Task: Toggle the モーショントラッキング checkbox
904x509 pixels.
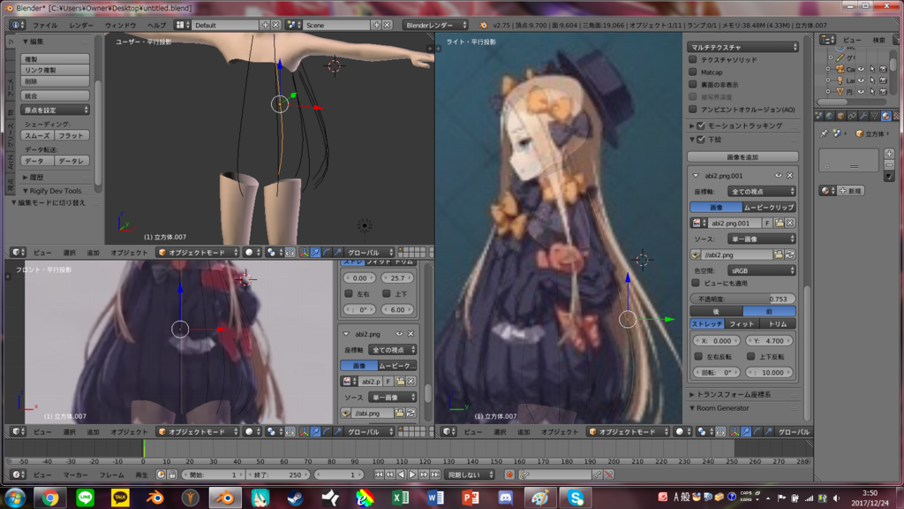Action: (x=701, y=125)
